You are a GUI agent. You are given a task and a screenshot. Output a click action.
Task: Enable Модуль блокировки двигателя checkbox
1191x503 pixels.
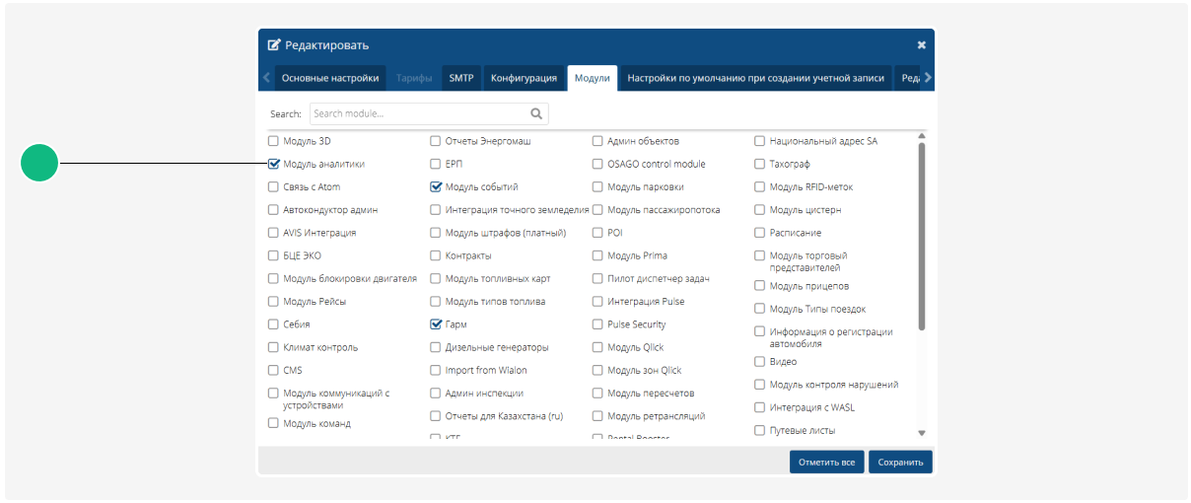click(x=274, y=278)
